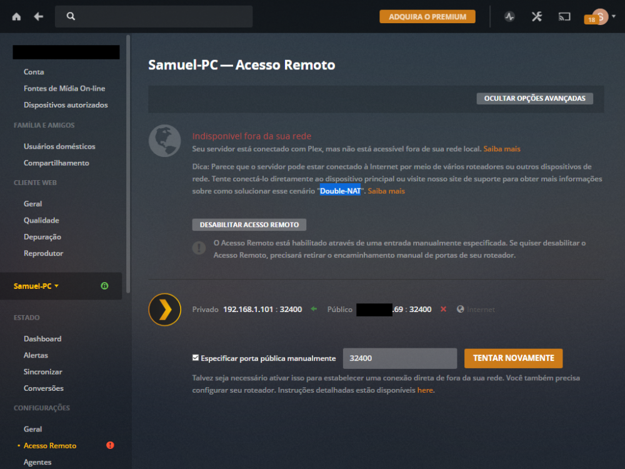The height and width of the screenshot is (469, 625).
Task: Select Dispositivos autorizados
Action: (66, 105)
